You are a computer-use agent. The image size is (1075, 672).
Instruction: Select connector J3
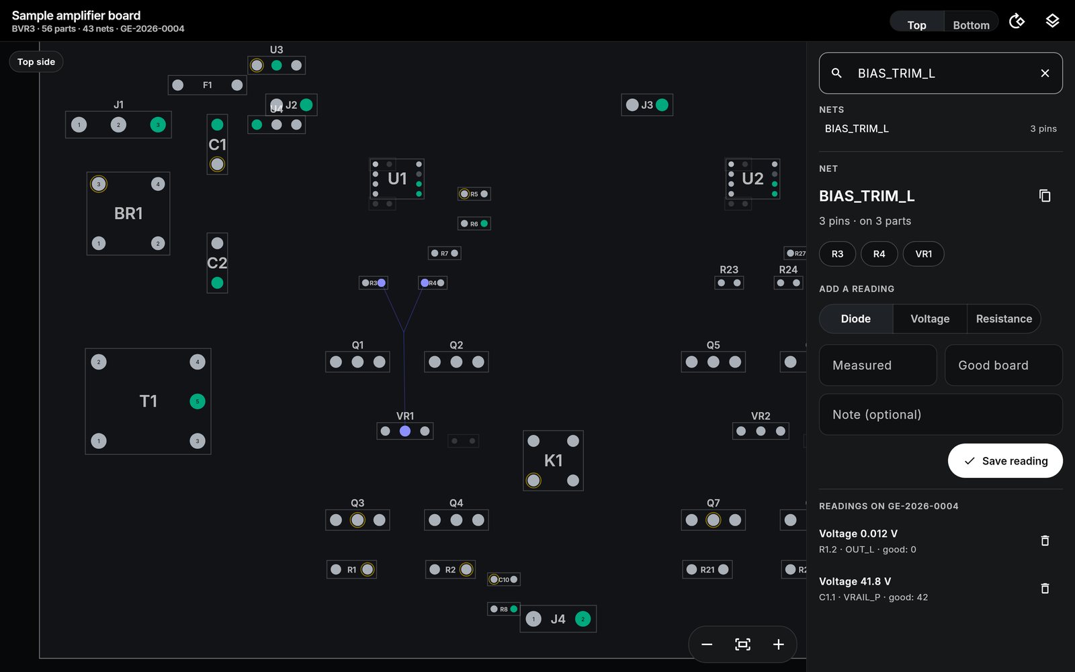647,105
